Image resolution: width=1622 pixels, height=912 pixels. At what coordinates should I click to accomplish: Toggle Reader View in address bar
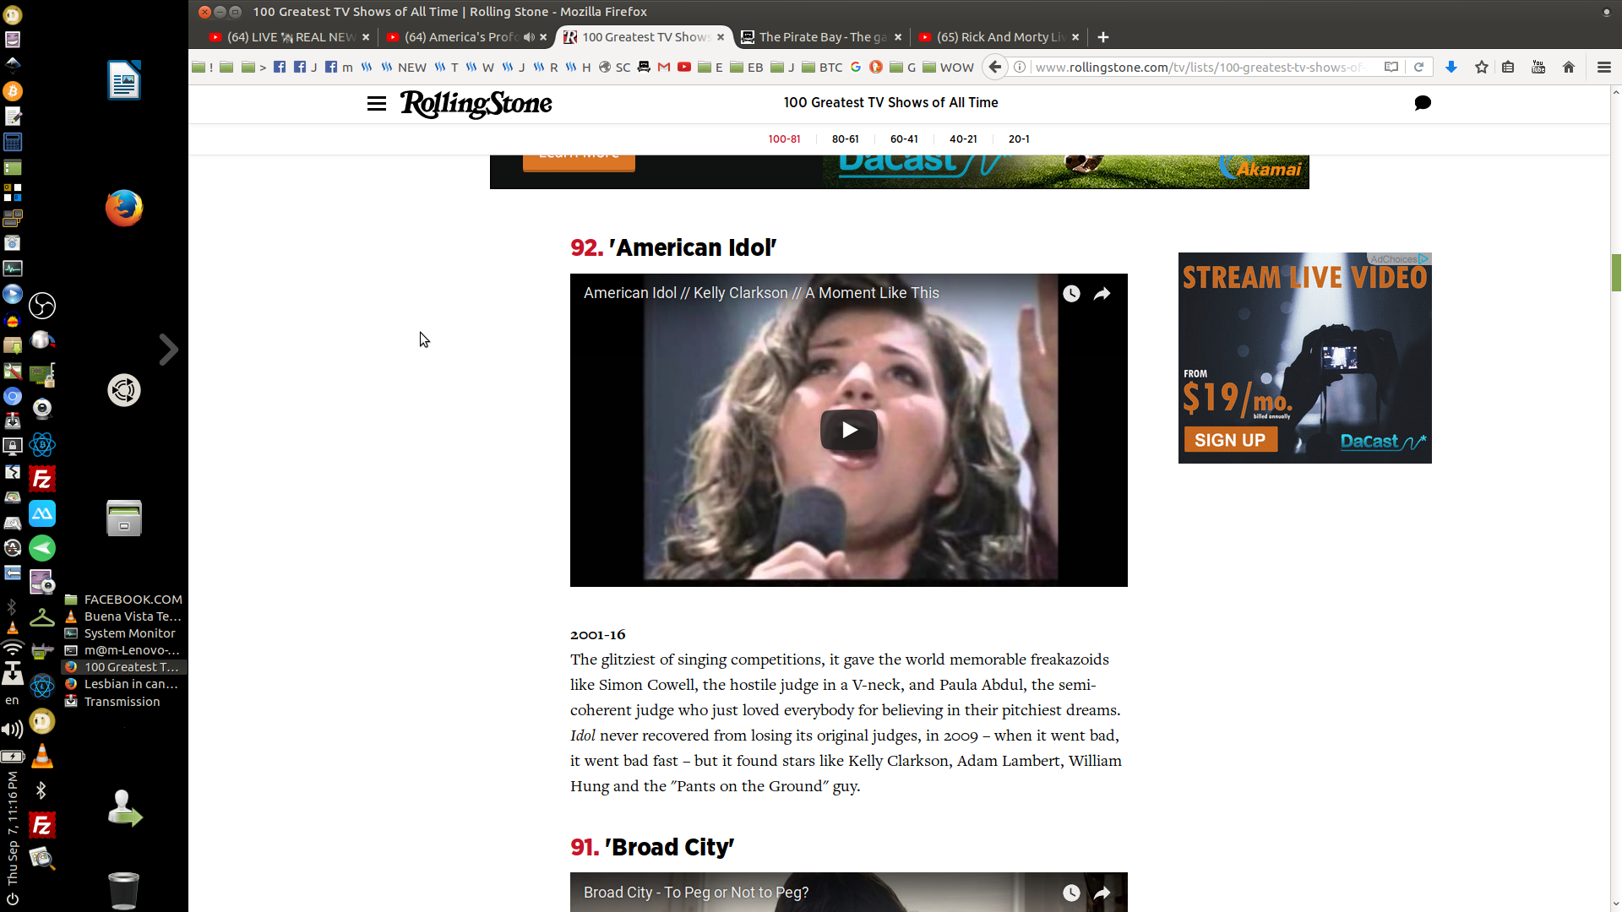1391,67
